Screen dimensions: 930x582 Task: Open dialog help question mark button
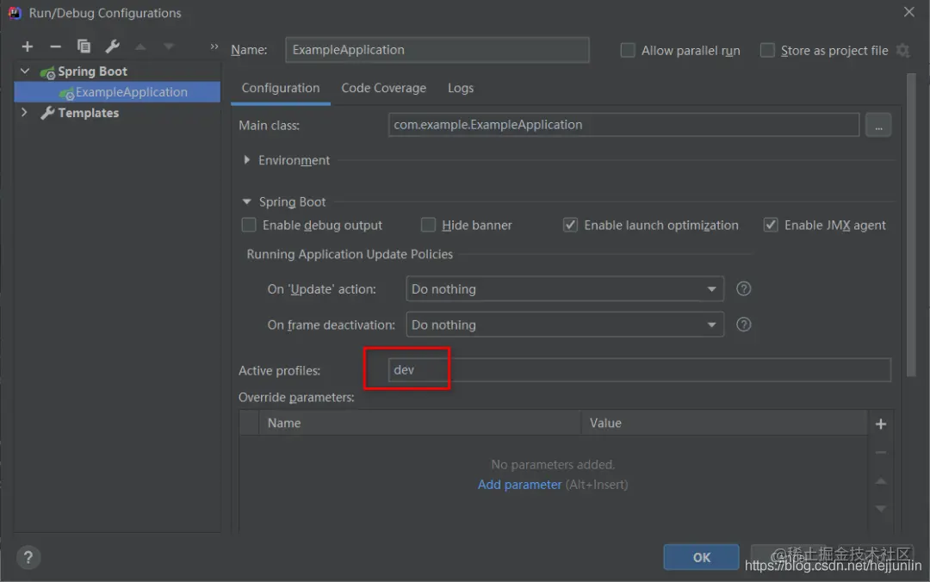coord(28,557)
